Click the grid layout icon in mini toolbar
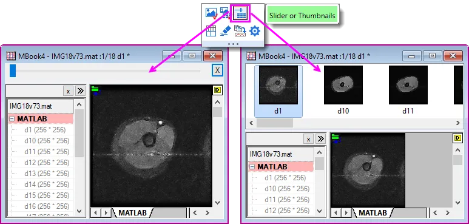 click(x=211, y=31)
